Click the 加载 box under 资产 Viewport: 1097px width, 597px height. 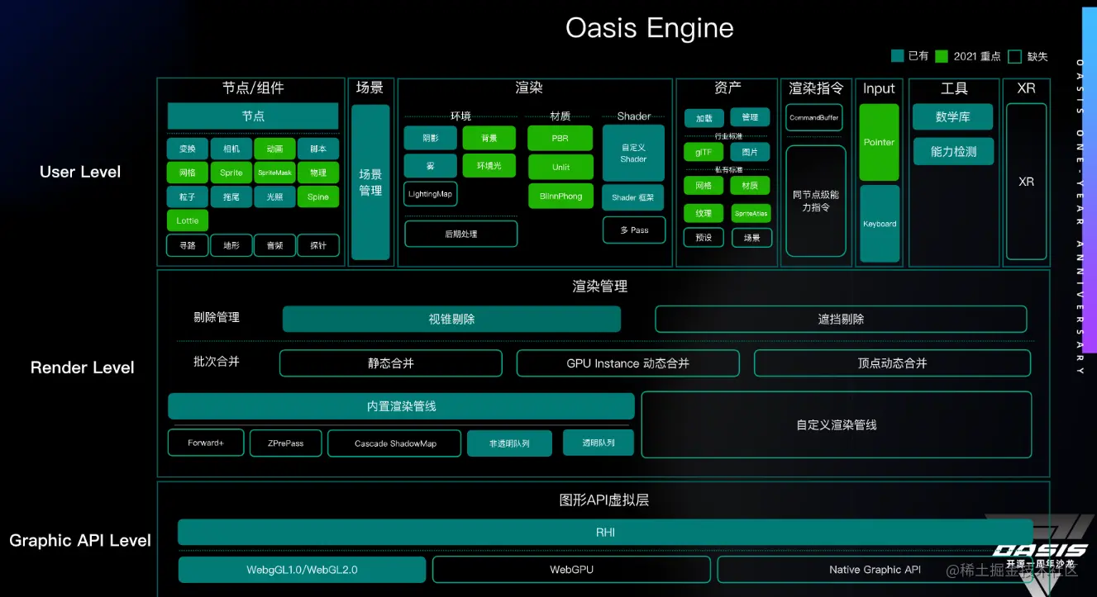(704, 118)
